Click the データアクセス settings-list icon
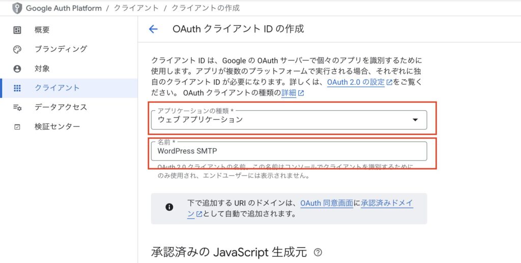 pyautogui.click(x=17, y=108)
